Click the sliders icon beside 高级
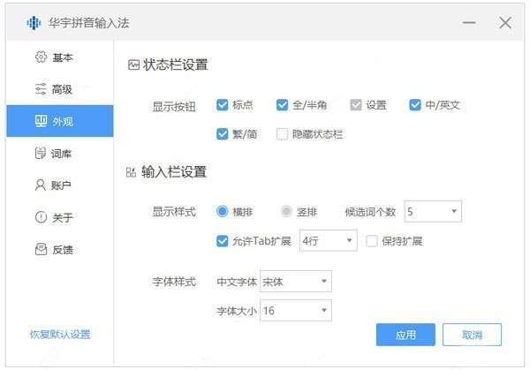 point(41,89)
